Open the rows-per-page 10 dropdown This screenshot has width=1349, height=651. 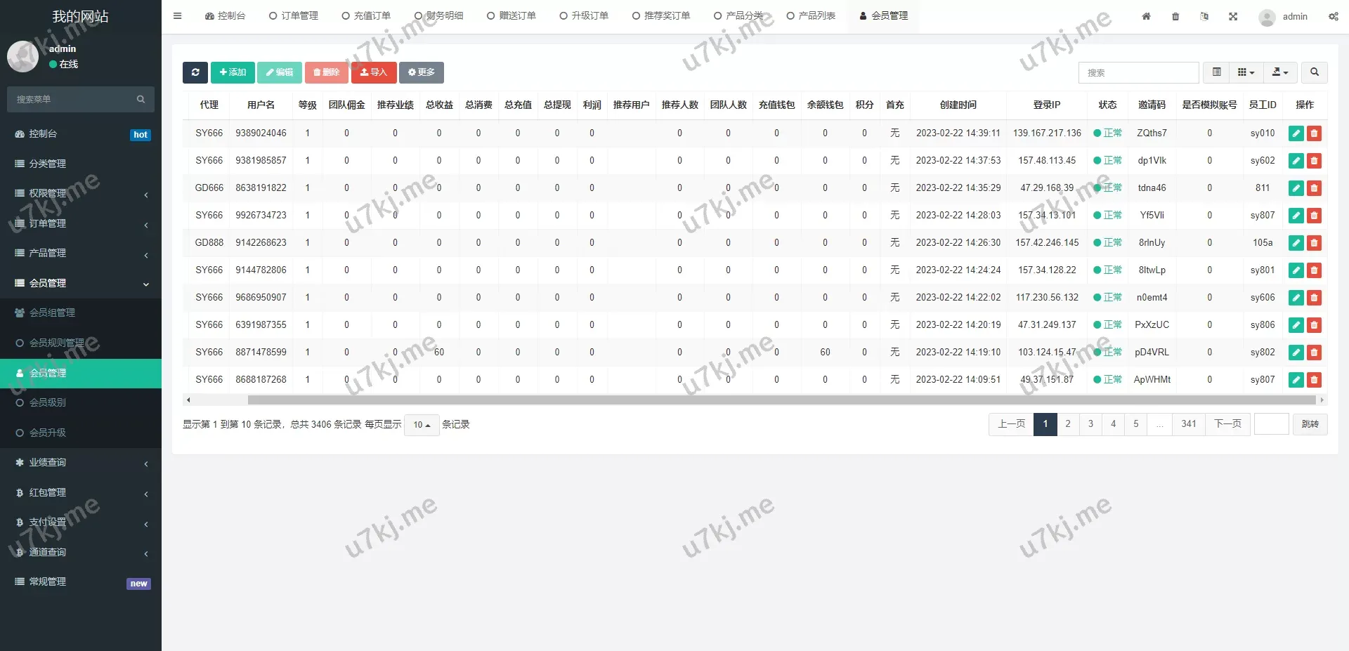click(422, 425)
